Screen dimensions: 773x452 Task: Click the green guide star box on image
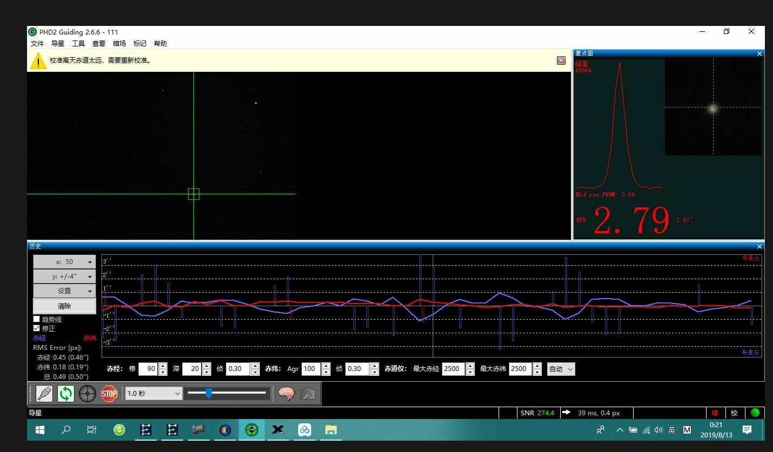click(x=193, y=194)
